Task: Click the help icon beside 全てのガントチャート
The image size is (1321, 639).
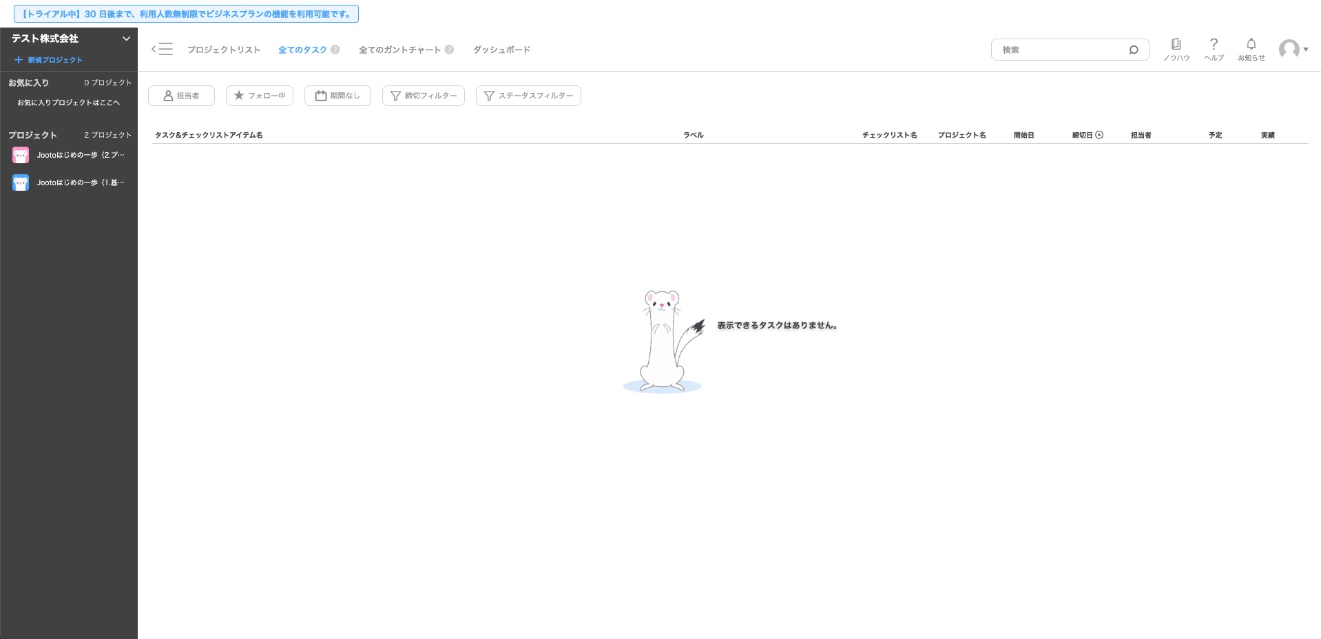Action: click(449, 50)
